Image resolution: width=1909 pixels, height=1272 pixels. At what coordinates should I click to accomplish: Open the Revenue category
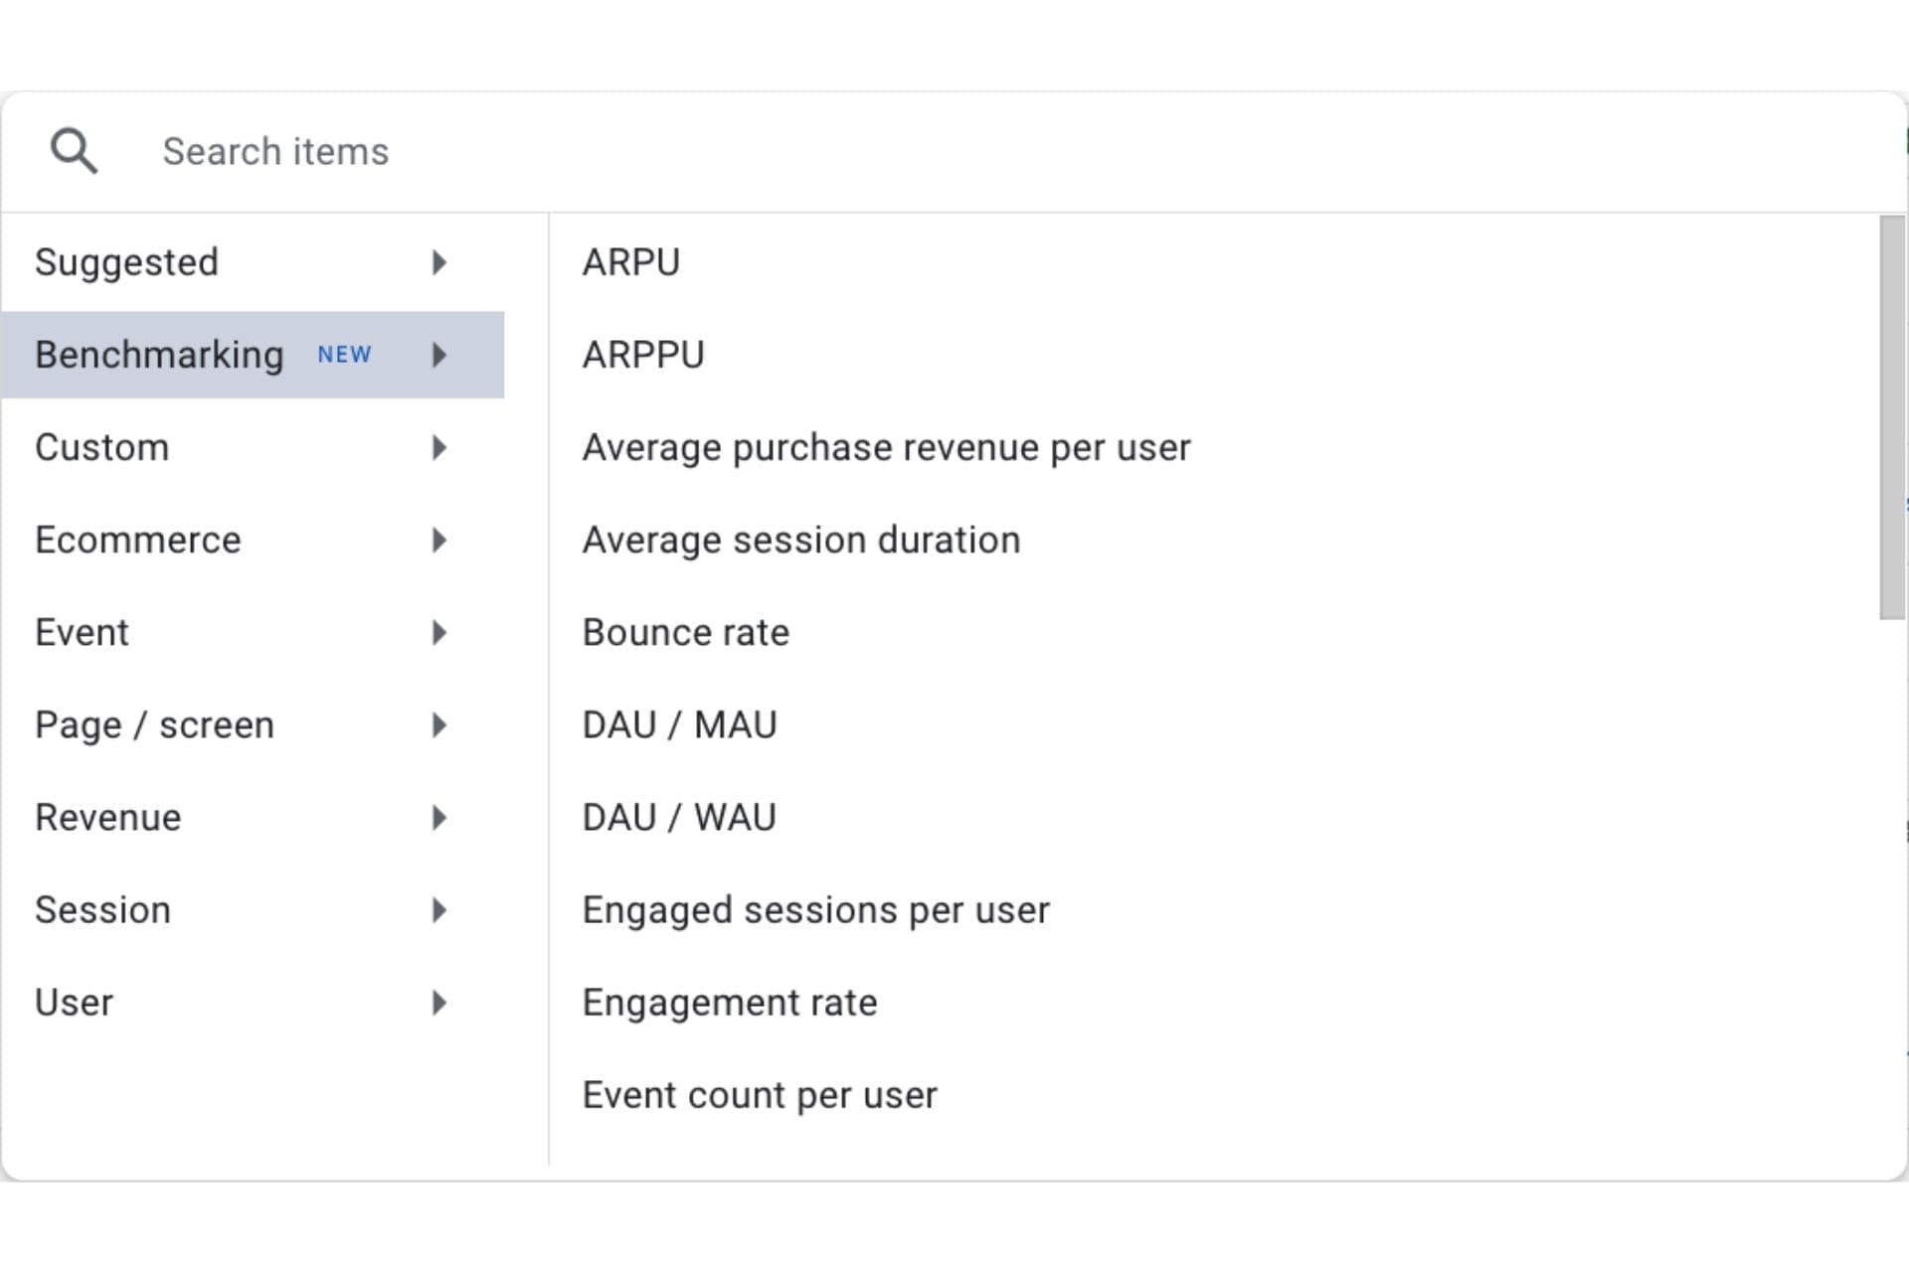coord(108,817)
